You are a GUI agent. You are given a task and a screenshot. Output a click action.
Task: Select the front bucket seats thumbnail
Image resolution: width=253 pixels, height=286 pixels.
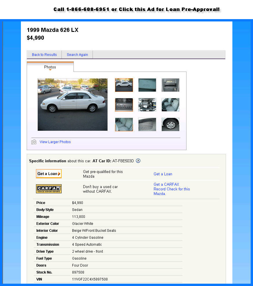tap(171, 105)
